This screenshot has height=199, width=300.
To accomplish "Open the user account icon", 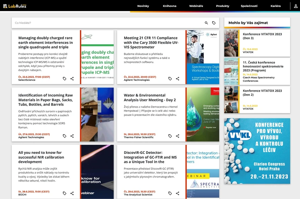I will [x=296, y=6].
